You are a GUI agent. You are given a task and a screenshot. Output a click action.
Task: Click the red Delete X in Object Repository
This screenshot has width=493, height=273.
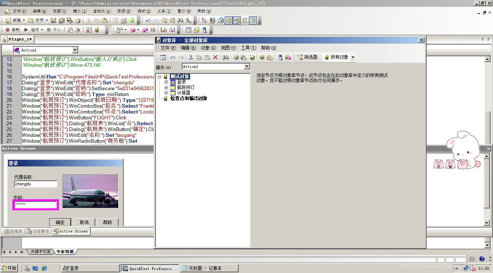coord(215,57)
